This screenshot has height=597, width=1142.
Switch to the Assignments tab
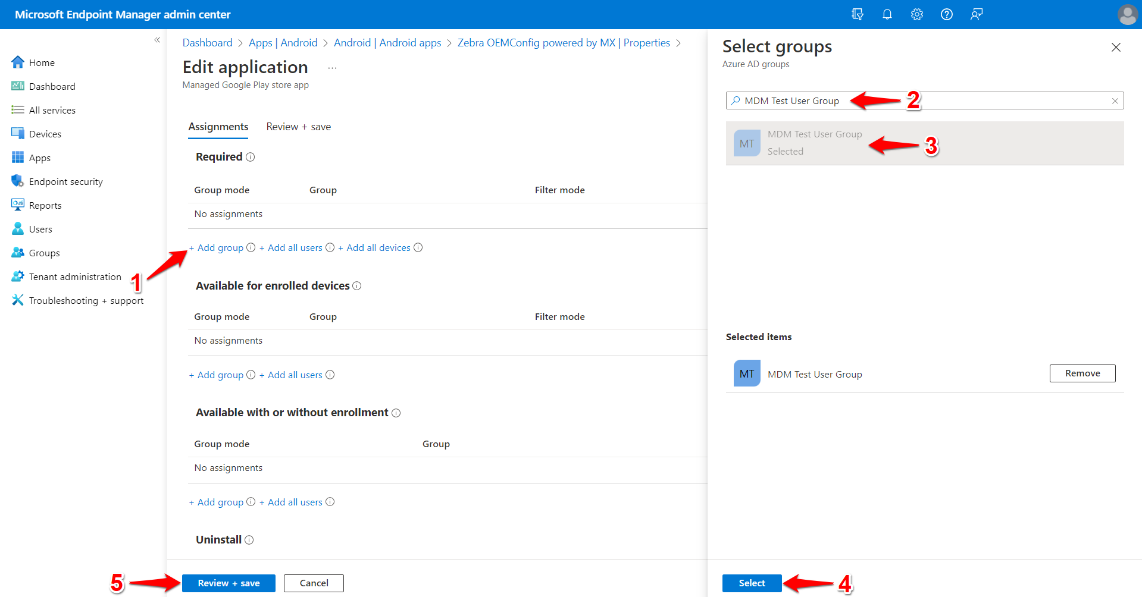[218, 127]
